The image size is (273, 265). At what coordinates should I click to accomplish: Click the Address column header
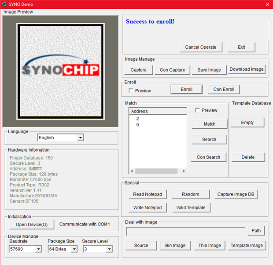pos(158,111)
